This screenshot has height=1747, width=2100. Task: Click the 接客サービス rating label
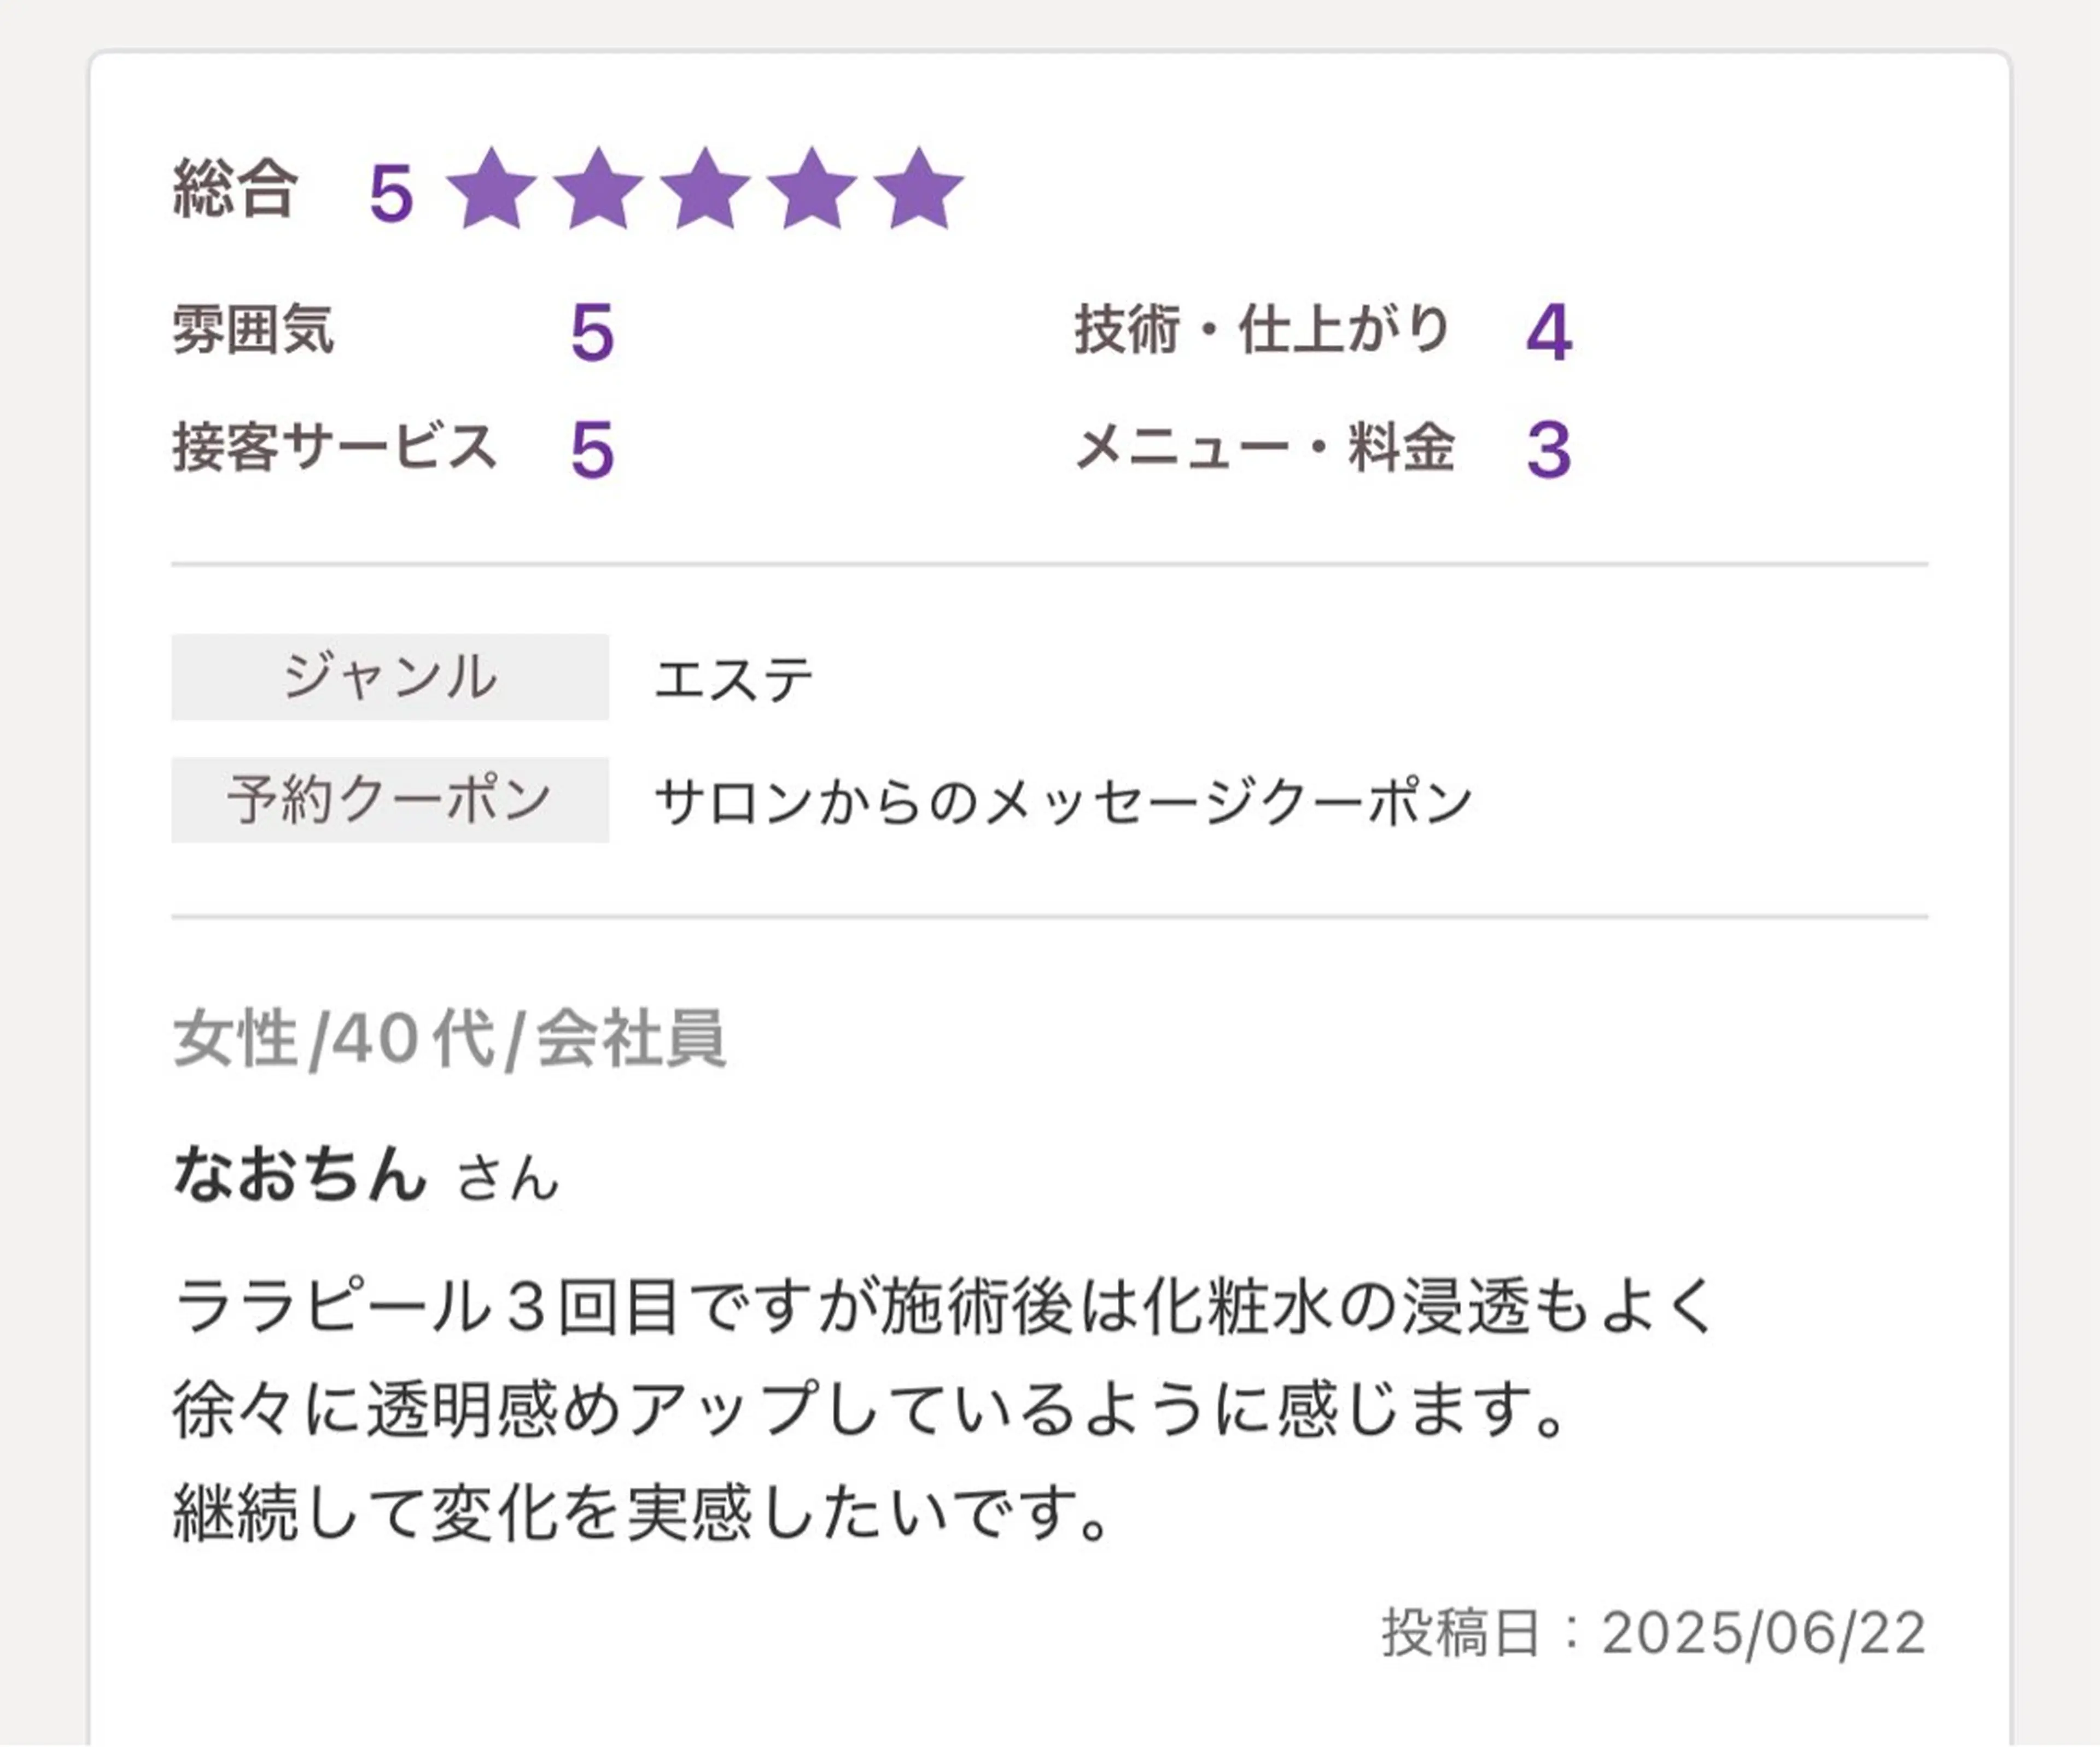point(335,447)
